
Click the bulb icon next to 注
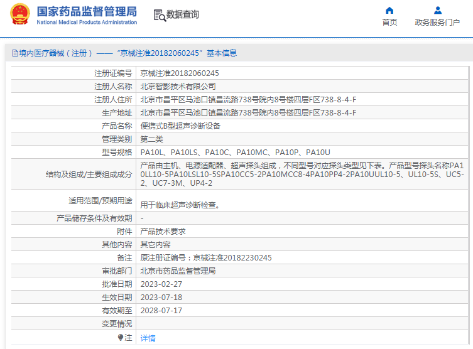(x=121, y=337)
